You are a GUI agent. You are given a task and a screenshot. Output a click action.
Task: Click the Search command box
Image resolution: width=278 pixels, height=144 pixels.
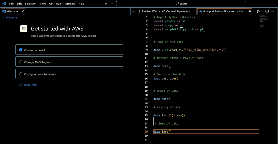181,4
